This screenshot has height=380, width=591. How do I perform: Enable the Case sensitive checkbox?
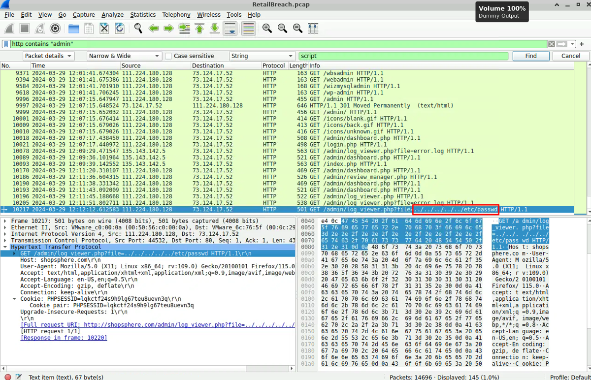(168, 56)
